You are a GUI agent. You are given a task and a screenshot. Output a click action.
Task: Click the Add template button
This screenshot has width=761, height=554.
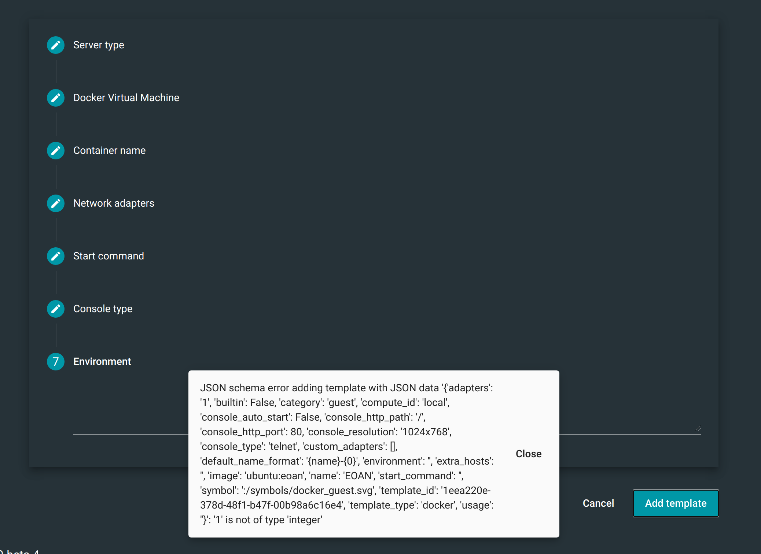[x=675, y=503]
